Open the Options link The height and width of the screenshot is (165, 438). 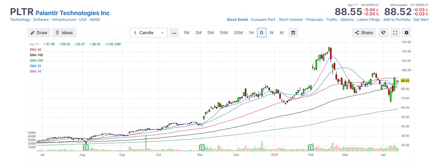(x=347, y=20)
